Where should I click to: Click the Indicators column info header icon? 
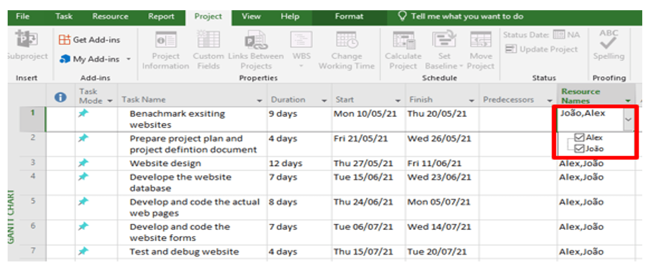(61, 97)
